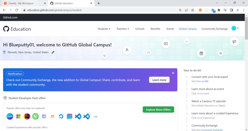Open the Twitch link
This screenshot has height=131, width=248.
222,106
